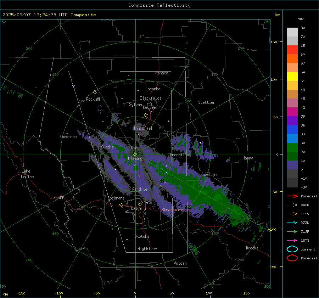Image resolution: width=319 pixels, height=298 pixels.
Task: Select the orange 111V arrow icon
Action: tap(292, 214)
